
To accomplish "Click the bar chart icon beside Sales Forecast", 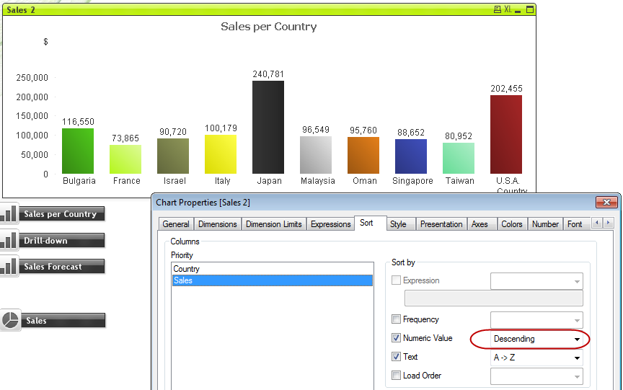I will pos(9,267).
